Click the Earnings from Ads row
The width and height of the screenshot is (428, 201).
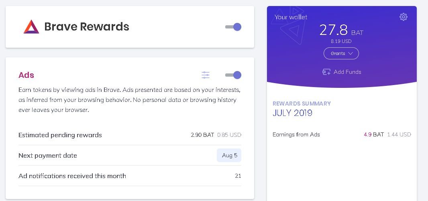click(x=342, y=134)
